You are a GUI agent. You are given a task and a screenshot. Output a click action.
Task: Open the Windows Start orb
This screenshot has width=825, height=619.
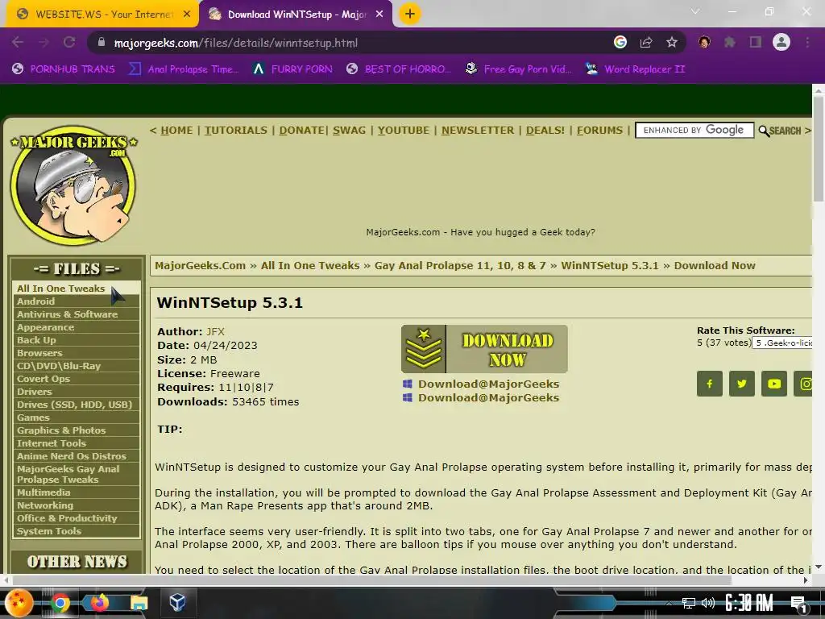pyautogui.click(x=19, y=603)
